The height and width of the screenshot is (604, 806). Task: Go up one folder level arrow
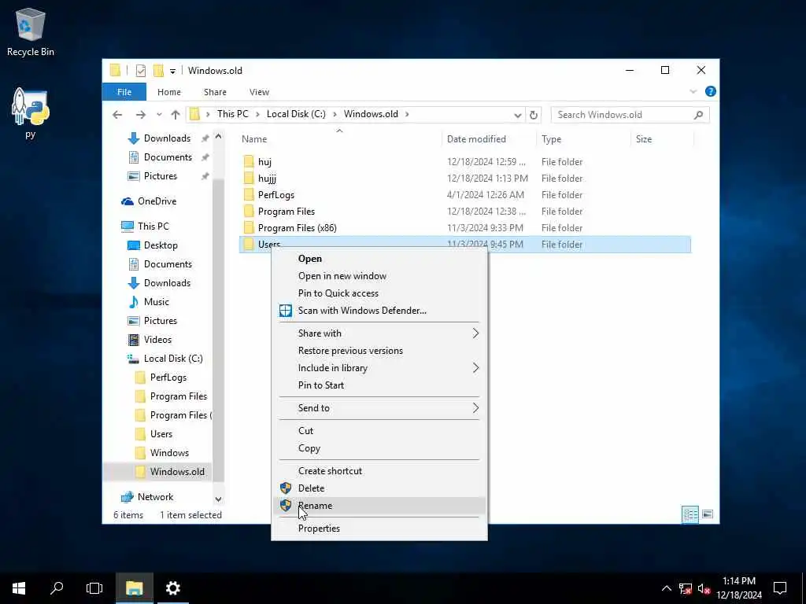pyautogui.click(x=176, y=115)
